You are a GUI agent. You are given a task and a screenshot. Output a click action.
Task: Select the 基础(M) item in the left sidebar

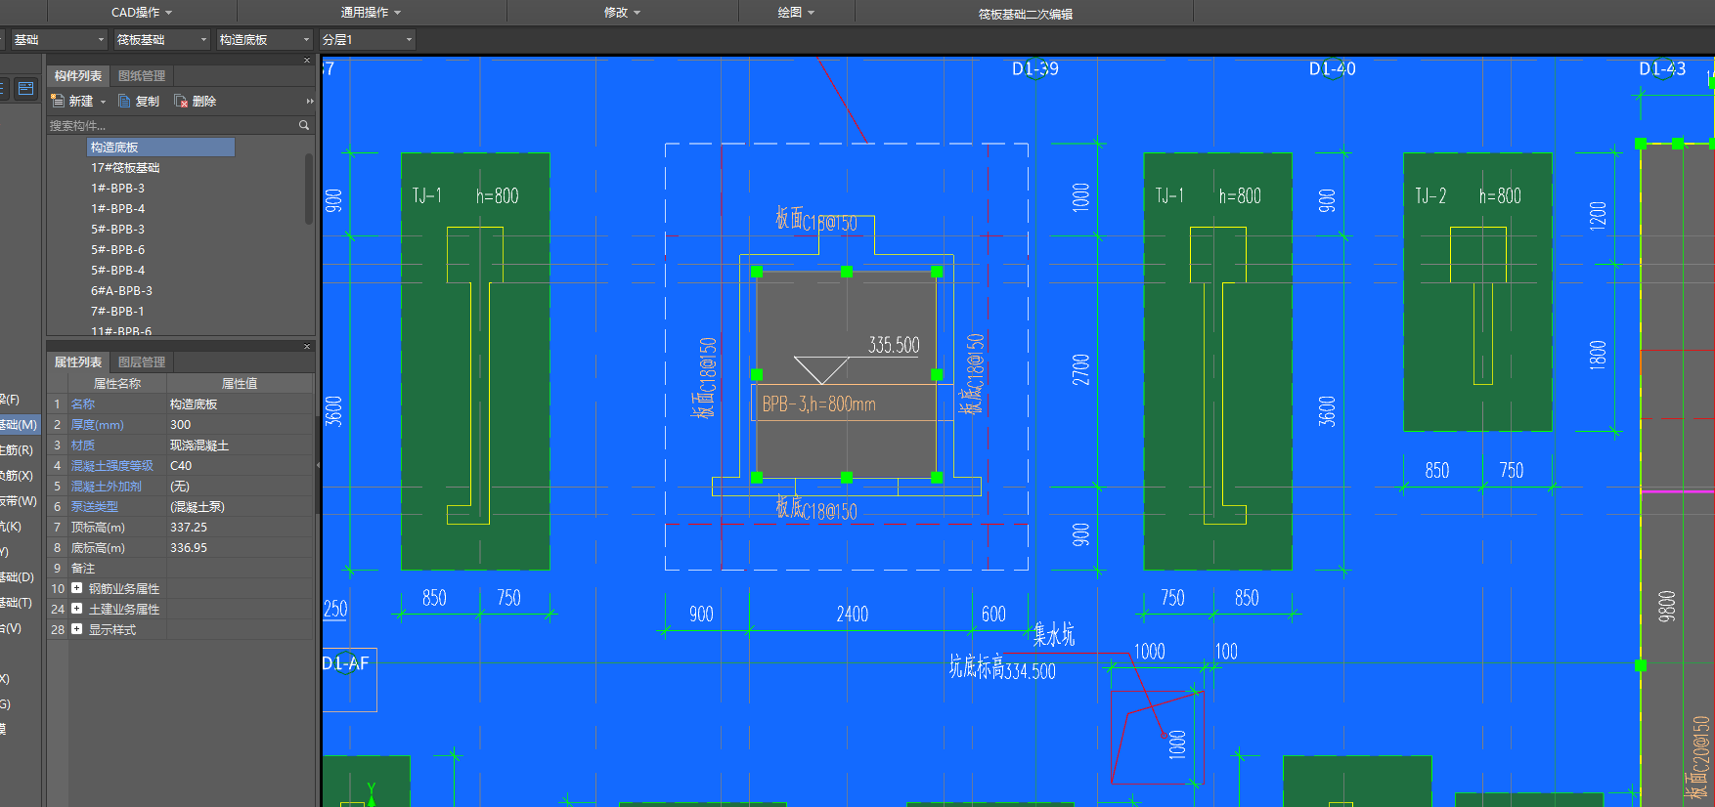point(19,425)
